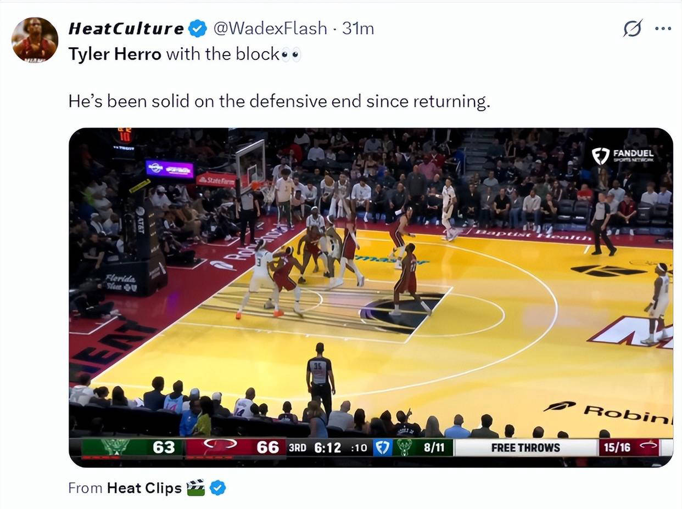The height and width of the screenshot is (509, 682).
Task: Click the Robinhood logo on the court
Action: 608,412
